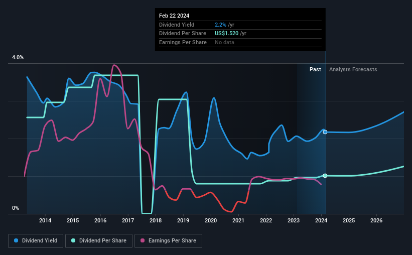Click the Dividend Per Share tooltip row label
The width and height of the screenshot is (412, 255).
183,34
